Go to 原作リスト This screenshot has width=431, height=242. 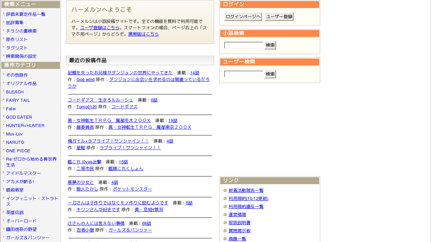click(17, 39)
